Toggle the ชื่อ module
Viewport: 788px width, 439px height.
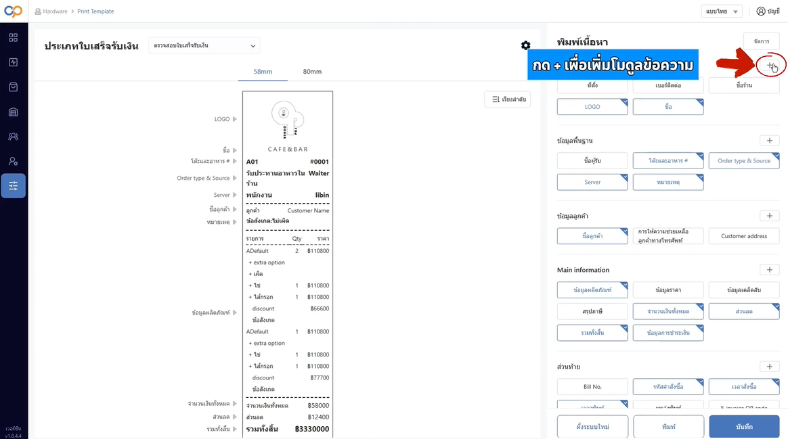668,106
